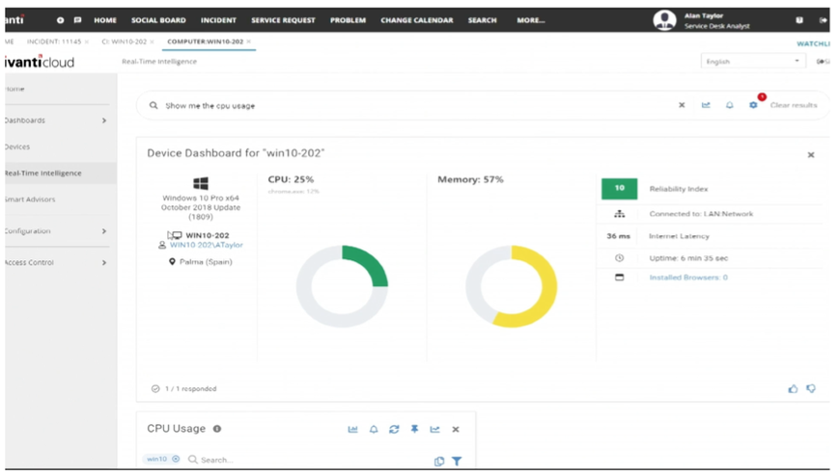Close the Device Dashboard card
The width and height of the screenshot is (839, 476).
click(811, 155)
